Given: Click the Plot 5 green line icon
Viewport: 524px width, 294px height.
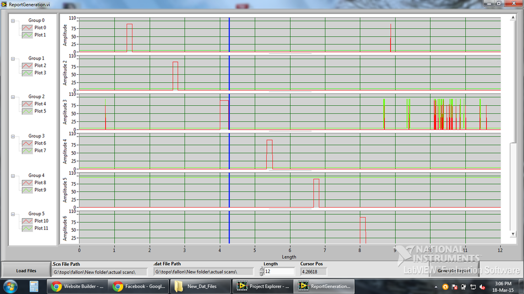Looking at the screenshot, I should point(27,111).
